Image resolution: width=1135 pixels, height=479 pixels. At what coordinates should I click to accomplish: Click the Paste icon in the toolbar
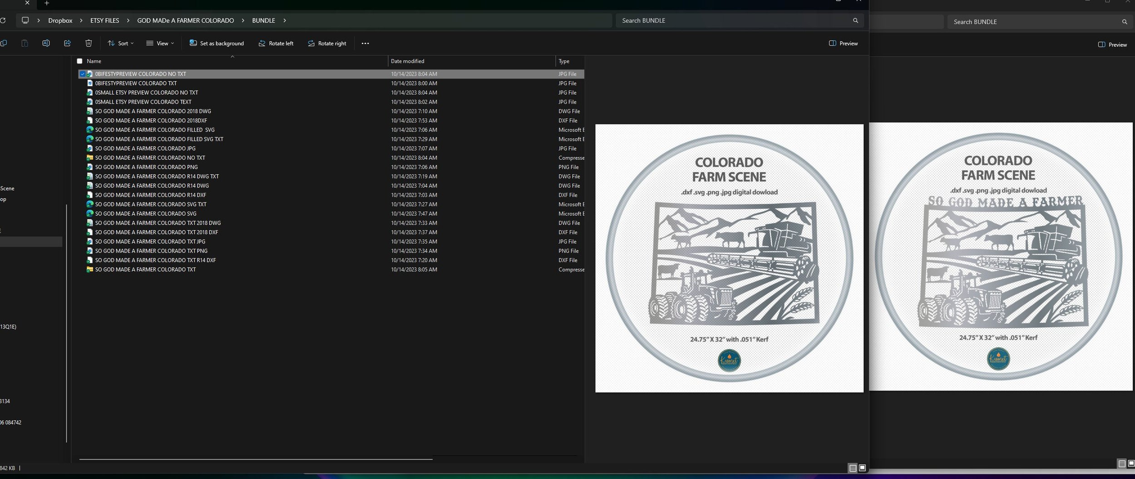tap(25, 43)
